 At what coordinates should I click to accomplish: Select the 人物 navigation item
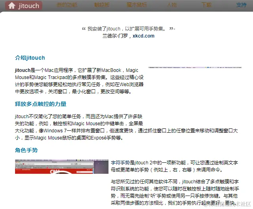pos(172,5)
